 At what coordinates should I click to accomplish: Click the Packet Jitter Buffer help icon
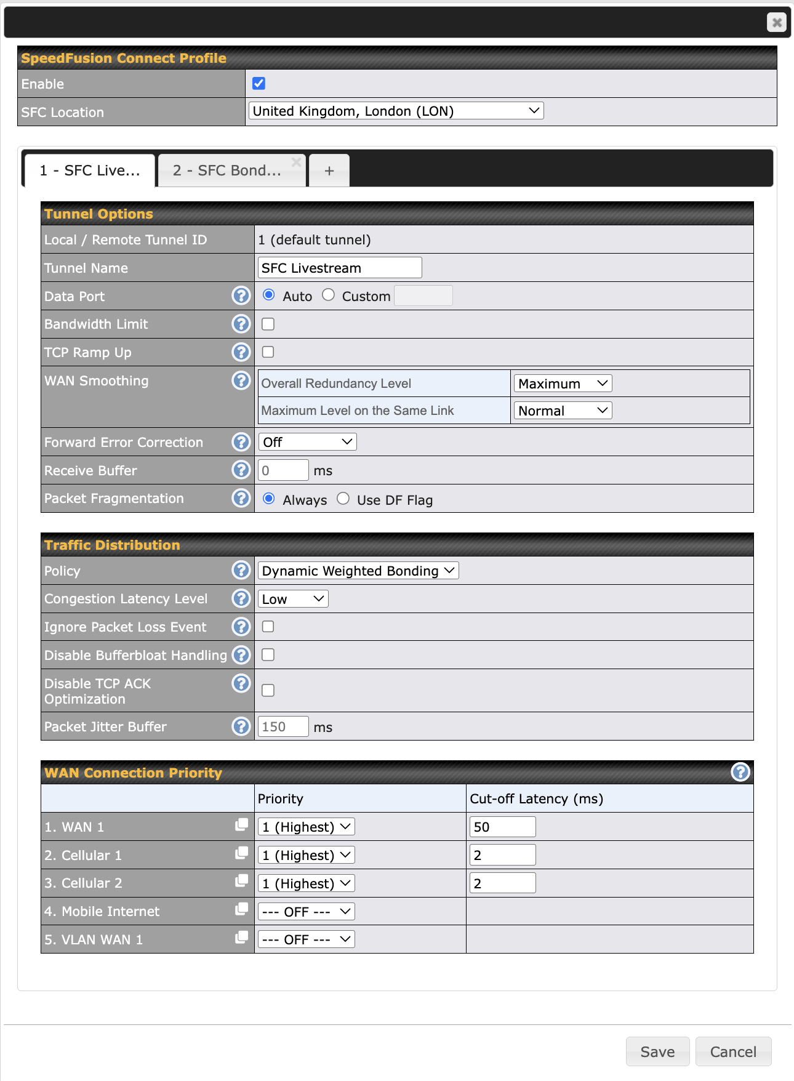[x=241, y=726]
